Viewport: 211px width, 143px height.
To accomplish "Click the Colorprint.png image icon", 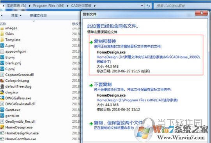I will pyautogui.click(x=2, y=80).
